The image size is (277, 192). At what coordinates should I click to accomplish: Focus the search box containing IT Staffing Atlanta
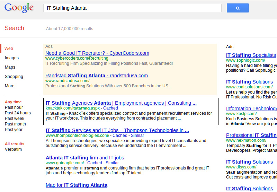click(x=132, y=8)
